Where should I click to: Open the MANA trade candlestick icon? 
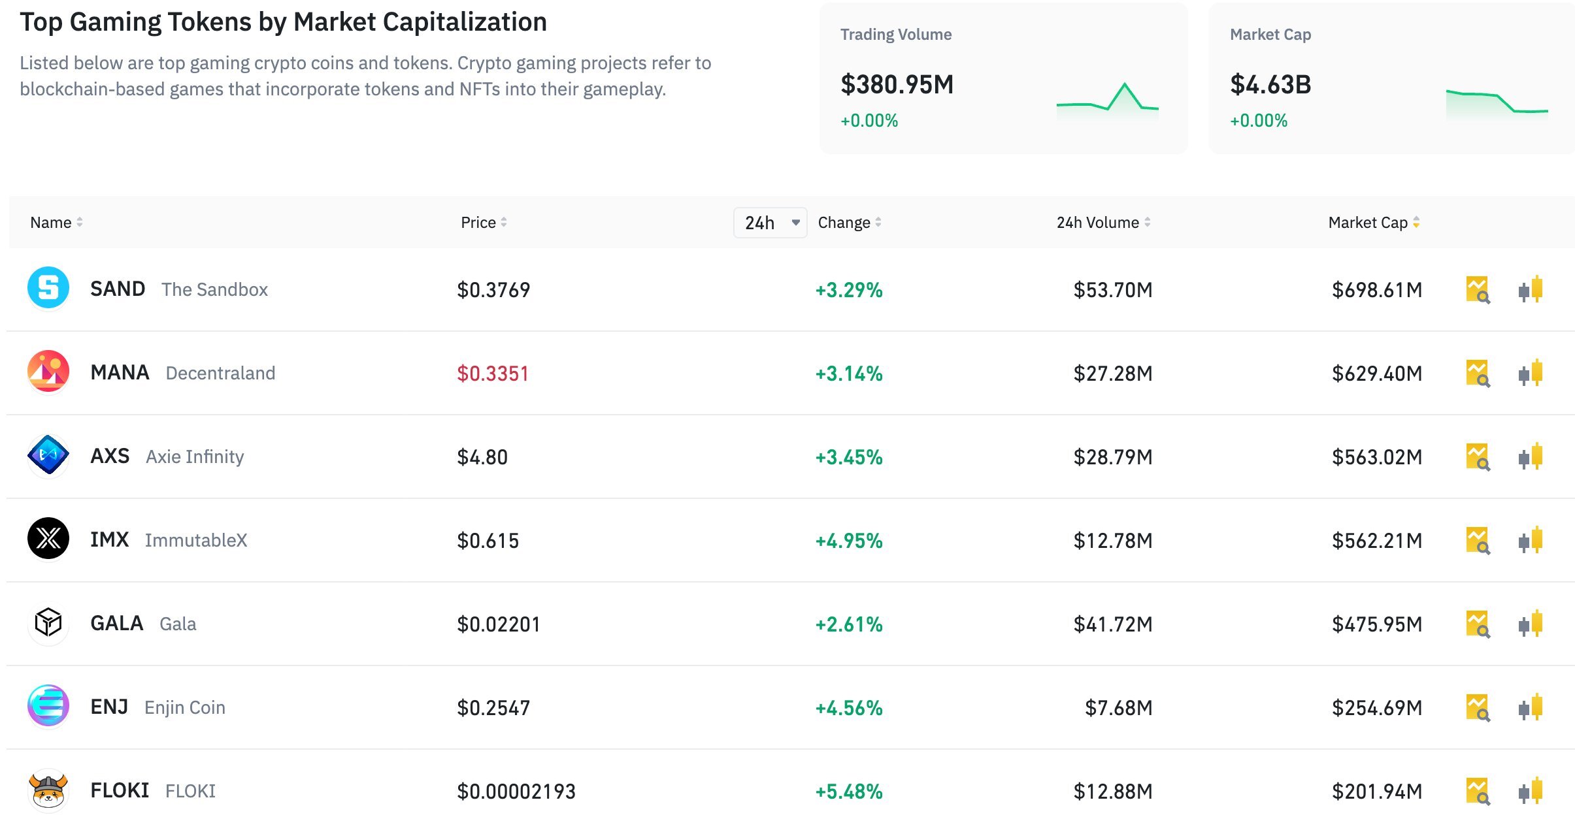click(1531, 373)
